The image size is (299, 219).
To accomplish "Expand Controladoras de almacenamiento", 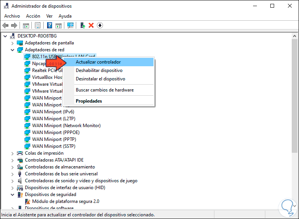I will pyautogui.click(x=12, y=167).
